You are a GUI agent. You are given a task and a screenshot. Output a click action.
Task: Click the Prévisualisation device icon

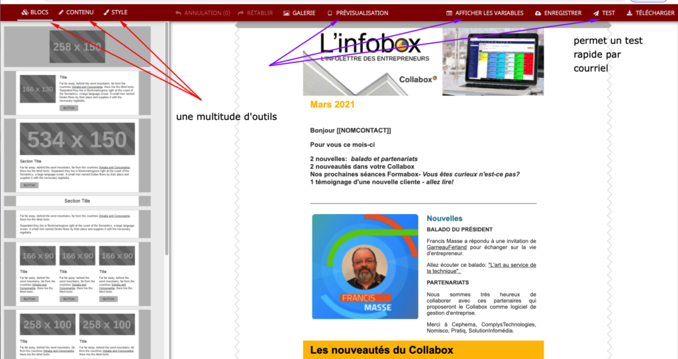click(330, 13)
